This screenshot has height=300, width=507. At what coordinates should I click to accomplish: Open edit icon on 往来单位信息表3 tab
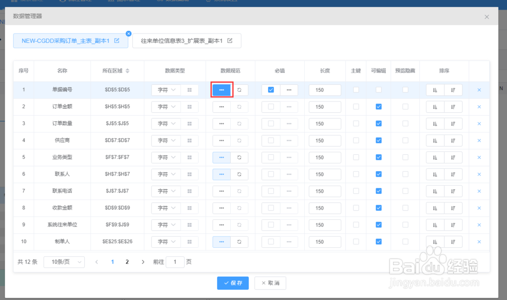(x=230, y=41)
